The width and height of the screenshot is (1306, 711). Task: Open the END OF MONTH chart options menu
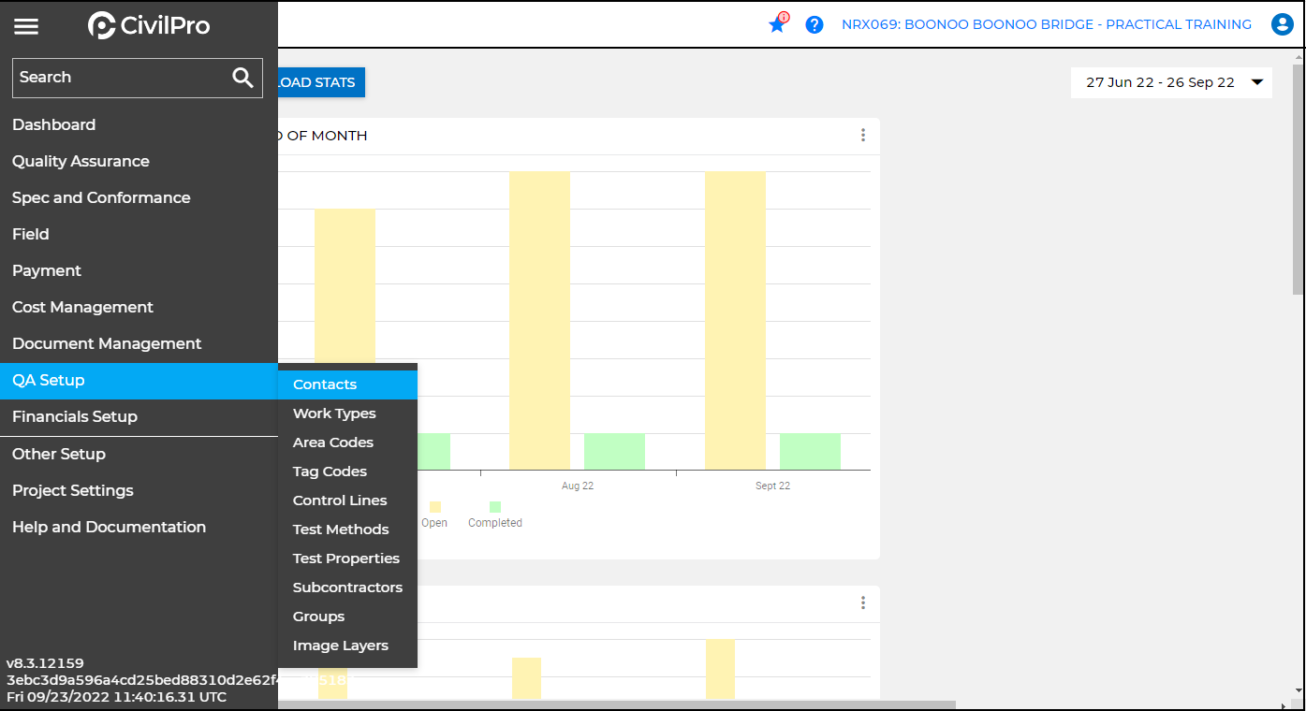[x=862, y=135]
